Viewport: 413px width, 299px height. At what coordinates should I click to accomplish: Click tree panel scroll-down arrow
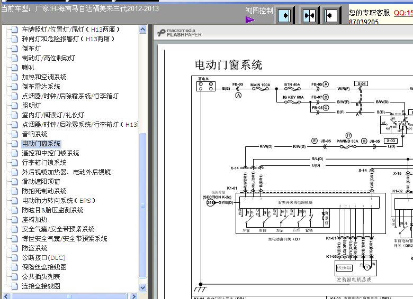(x=142, y=287)
